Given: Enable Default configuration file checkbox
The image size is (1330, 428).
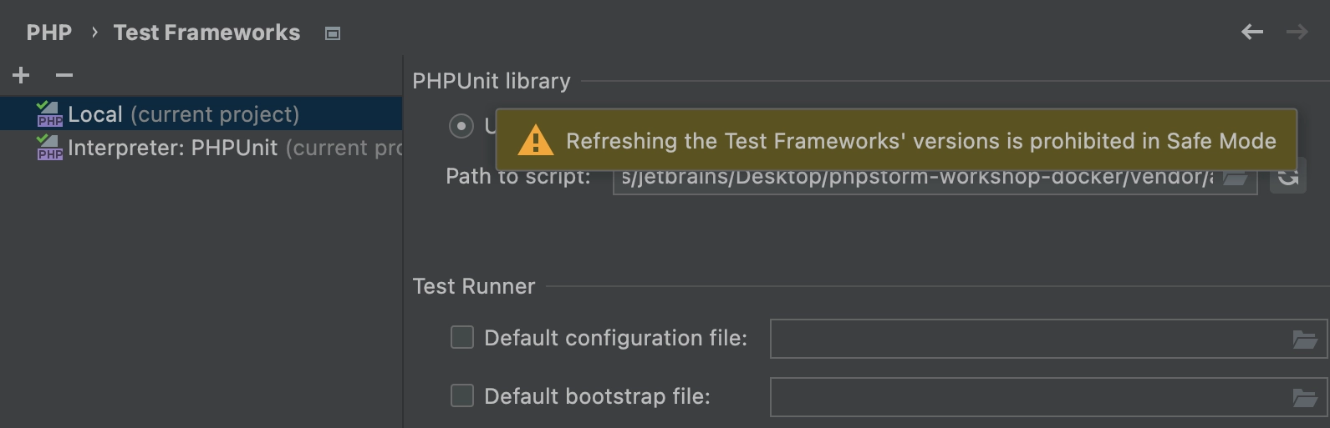Looking at the screenshot, I should tap(462, 337).
